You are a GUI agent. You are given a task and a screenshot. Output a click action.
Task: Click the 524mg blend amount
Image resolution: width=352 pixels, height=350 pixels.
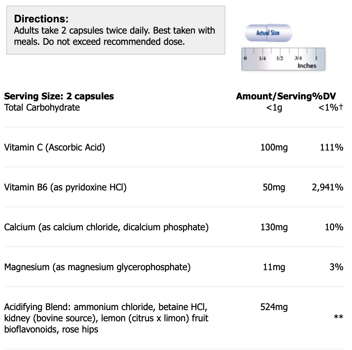tap(274, 307)
